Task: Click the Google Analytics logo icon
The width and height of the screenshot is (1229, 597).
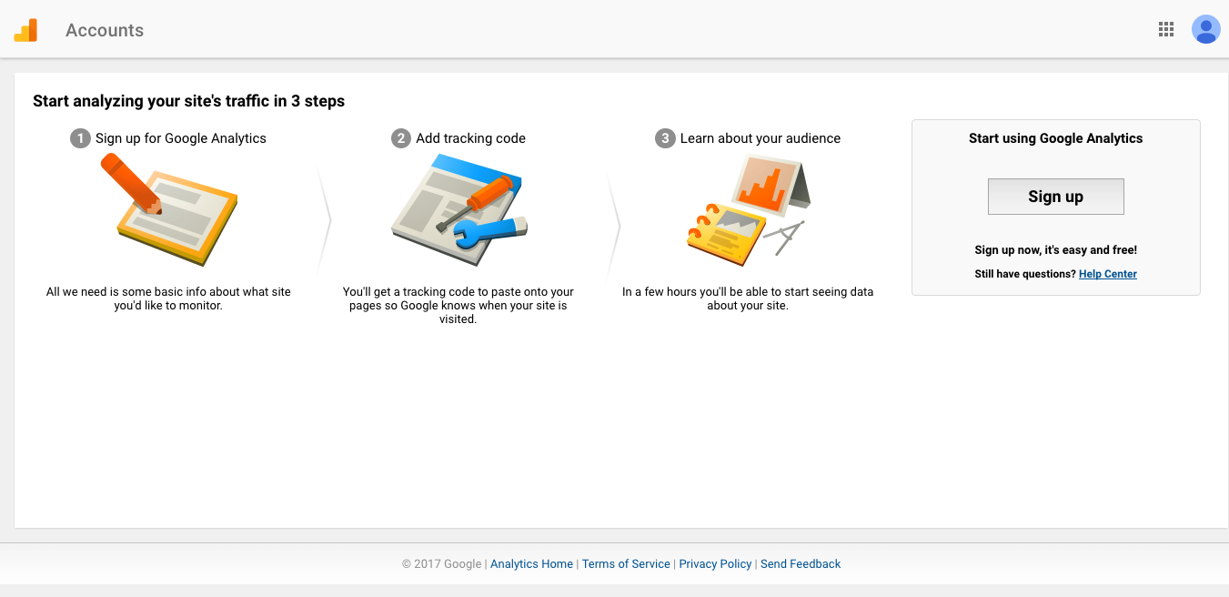Action: [x=25, y=30]
